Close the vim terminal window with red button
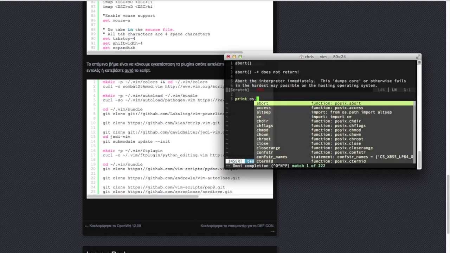 [x=228, y=57]
